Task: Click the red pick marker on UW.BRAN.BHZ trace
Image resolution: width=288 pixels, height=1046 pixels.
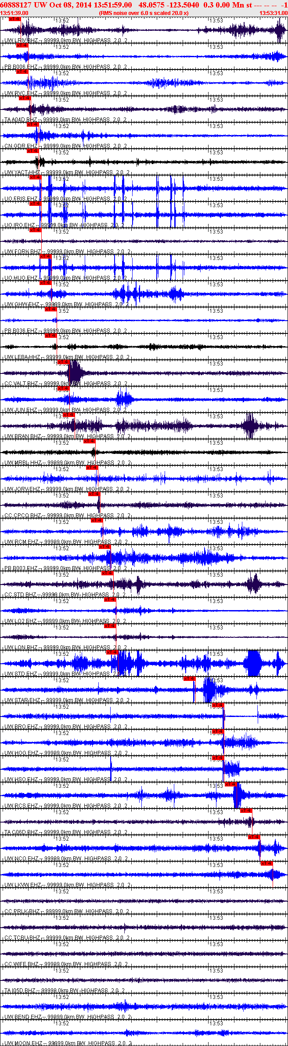Action: point(69,415)
